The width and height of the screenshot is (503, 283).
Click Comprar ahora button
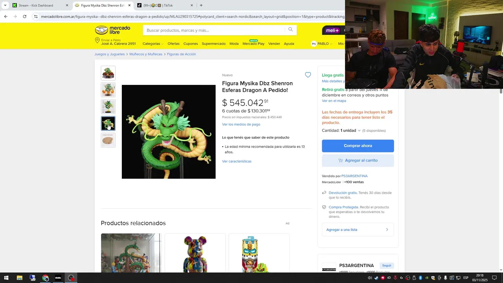pos(358,146)
